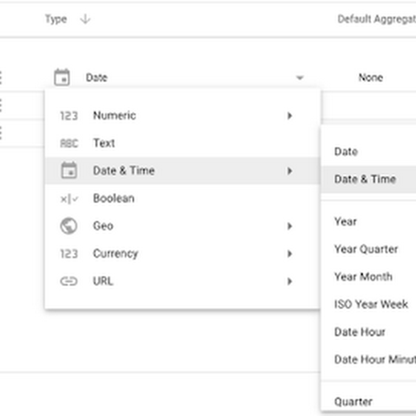The height and width of the screenshot is (416, 416).
Task: Open the Date type dropdown arrow
Action: (x=300, y=78)
